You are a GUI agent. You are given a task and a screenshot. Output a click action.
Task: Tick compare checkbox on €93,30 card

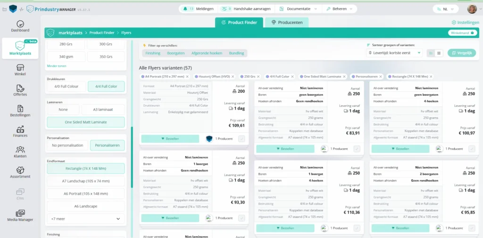241,218
